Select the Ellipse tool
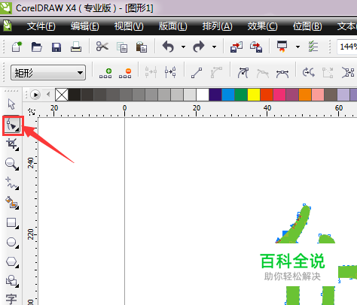Screen dimensions: 357x305 (x=12, y=243)
